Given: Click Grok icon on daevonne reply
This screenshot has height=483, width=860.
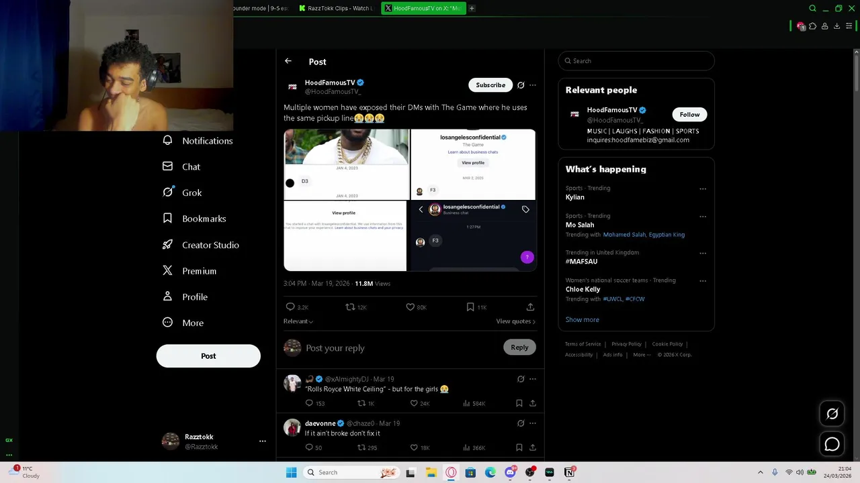Looking at the screenshot, I should coord(521,423).
